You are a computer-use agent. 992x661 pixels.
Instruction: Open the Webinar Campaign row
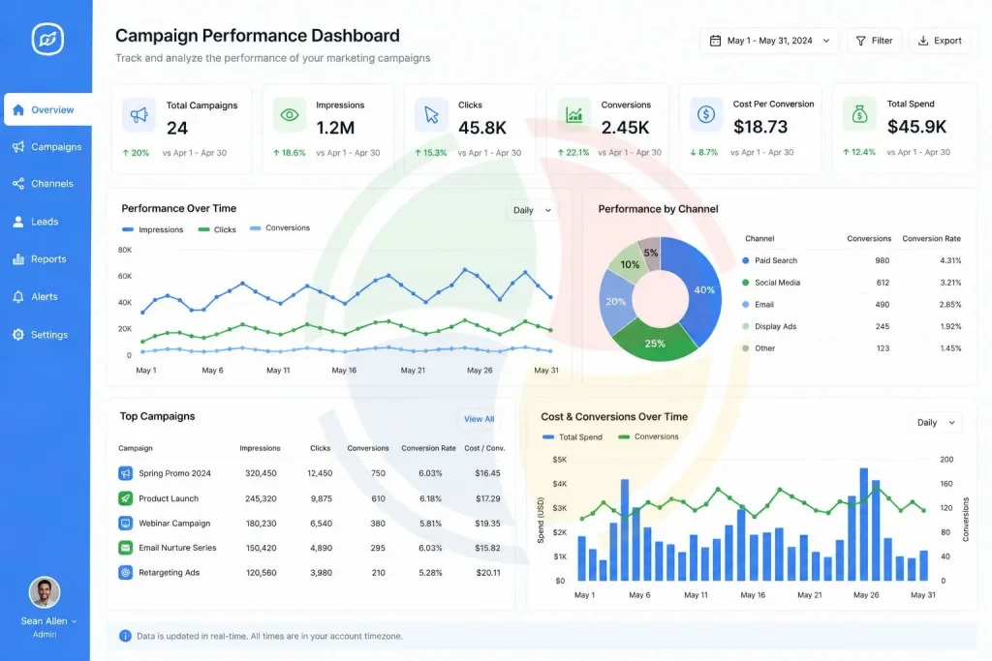coord(309,524)
